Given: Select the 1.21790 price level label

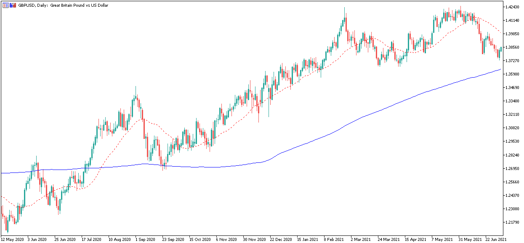Looking at the screenshot, I should click(512, 222).
